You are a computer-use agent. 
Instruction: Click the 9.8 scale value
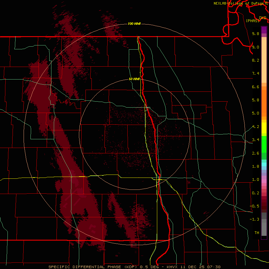pyautogui.click(x=256, y=33)
